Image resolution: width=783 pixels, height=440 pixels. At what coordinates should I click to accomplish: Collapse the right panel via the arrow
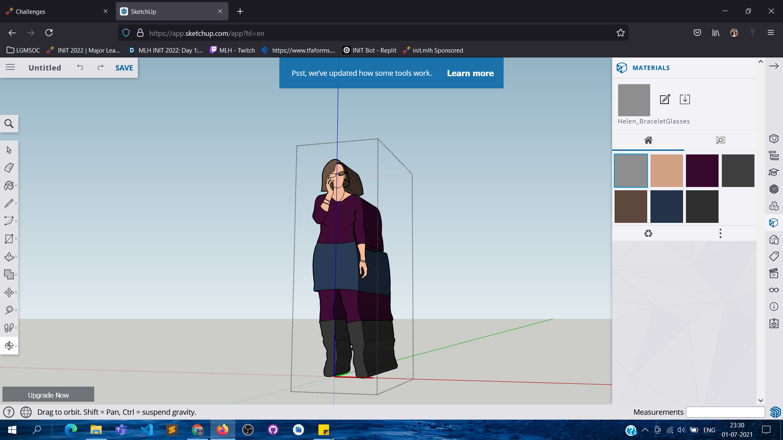tap(774, 66)
